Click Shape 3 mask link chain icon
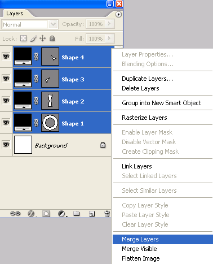213x264 pixels. (x=37, y=79)
